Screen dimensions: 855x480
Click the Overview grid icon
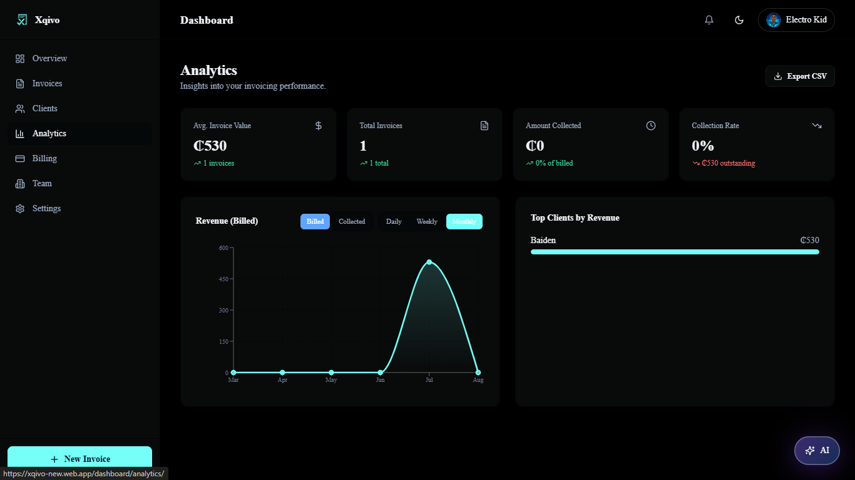click(20, 58)
